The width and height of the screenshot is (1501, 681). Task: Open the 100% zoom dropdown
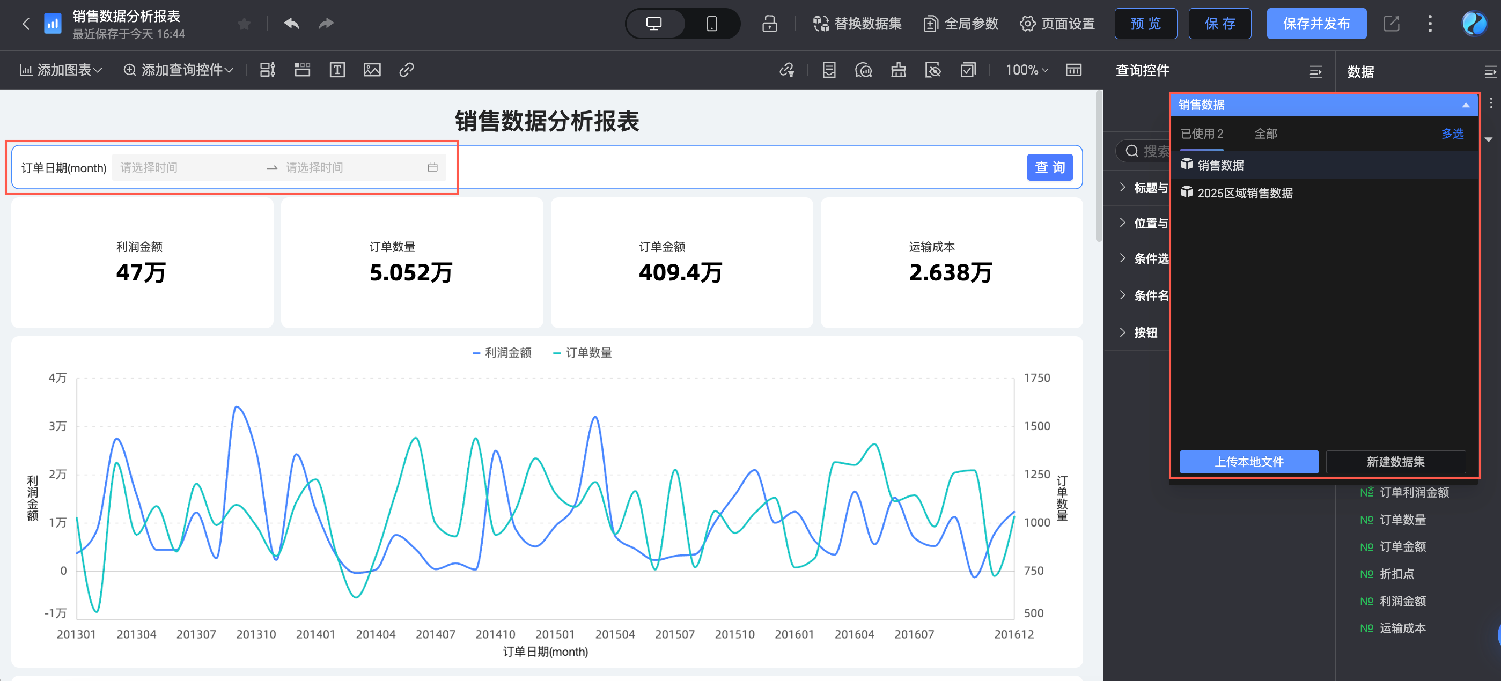click(x=1026, y=70)
